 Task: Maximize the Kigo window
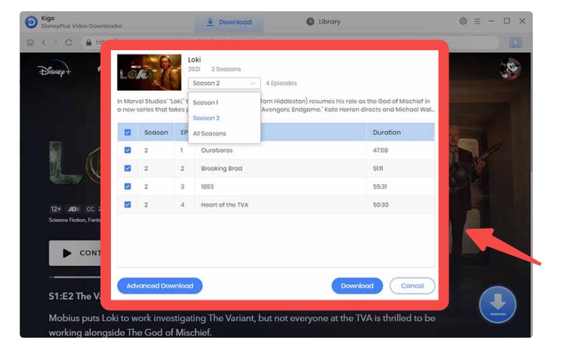(x=506, y=21)
